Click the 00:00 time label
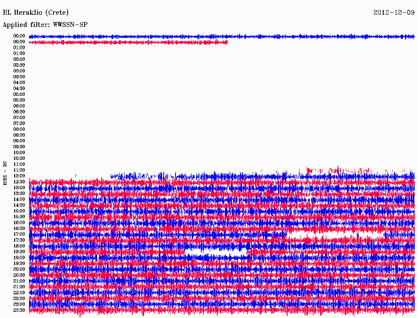 [19, 36]
